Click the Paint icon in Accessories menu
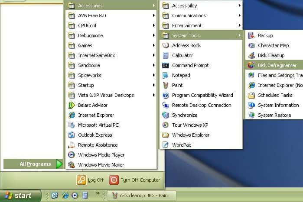 [x=165, y=85]
